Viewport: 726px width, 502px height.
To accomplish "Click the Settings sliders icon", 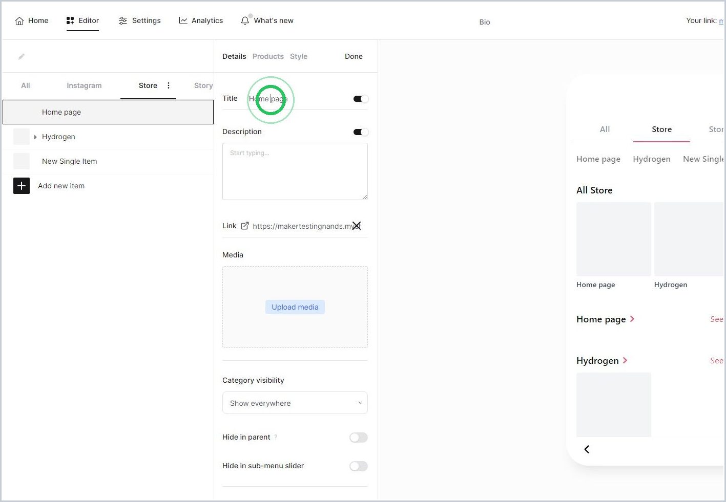I will pos(123,20).
